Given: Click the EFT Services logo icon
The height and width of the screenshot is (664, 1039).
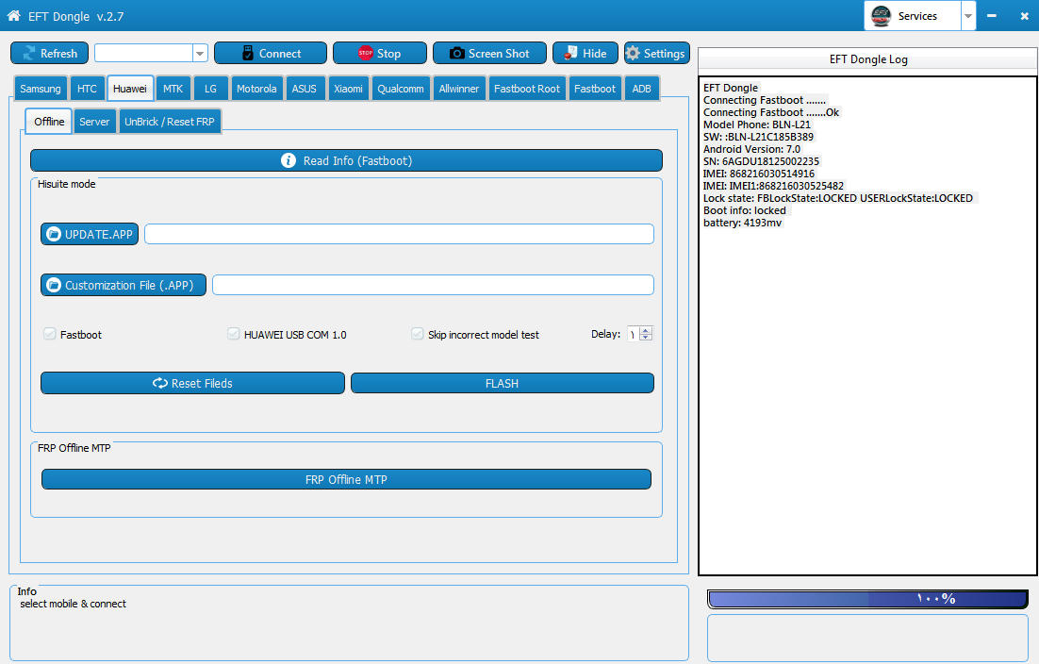Looking at the screenshot, I should (881, 15).
